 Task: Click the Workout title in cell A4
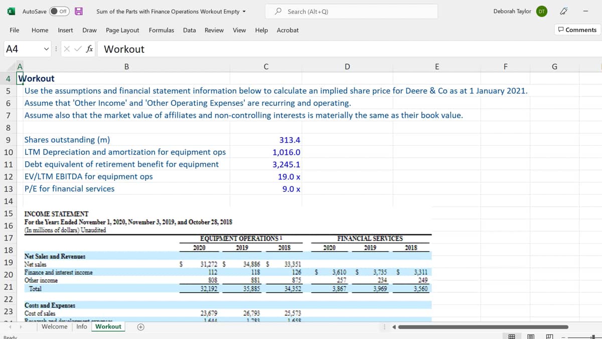pyautogui.click(x=36, y=78)
